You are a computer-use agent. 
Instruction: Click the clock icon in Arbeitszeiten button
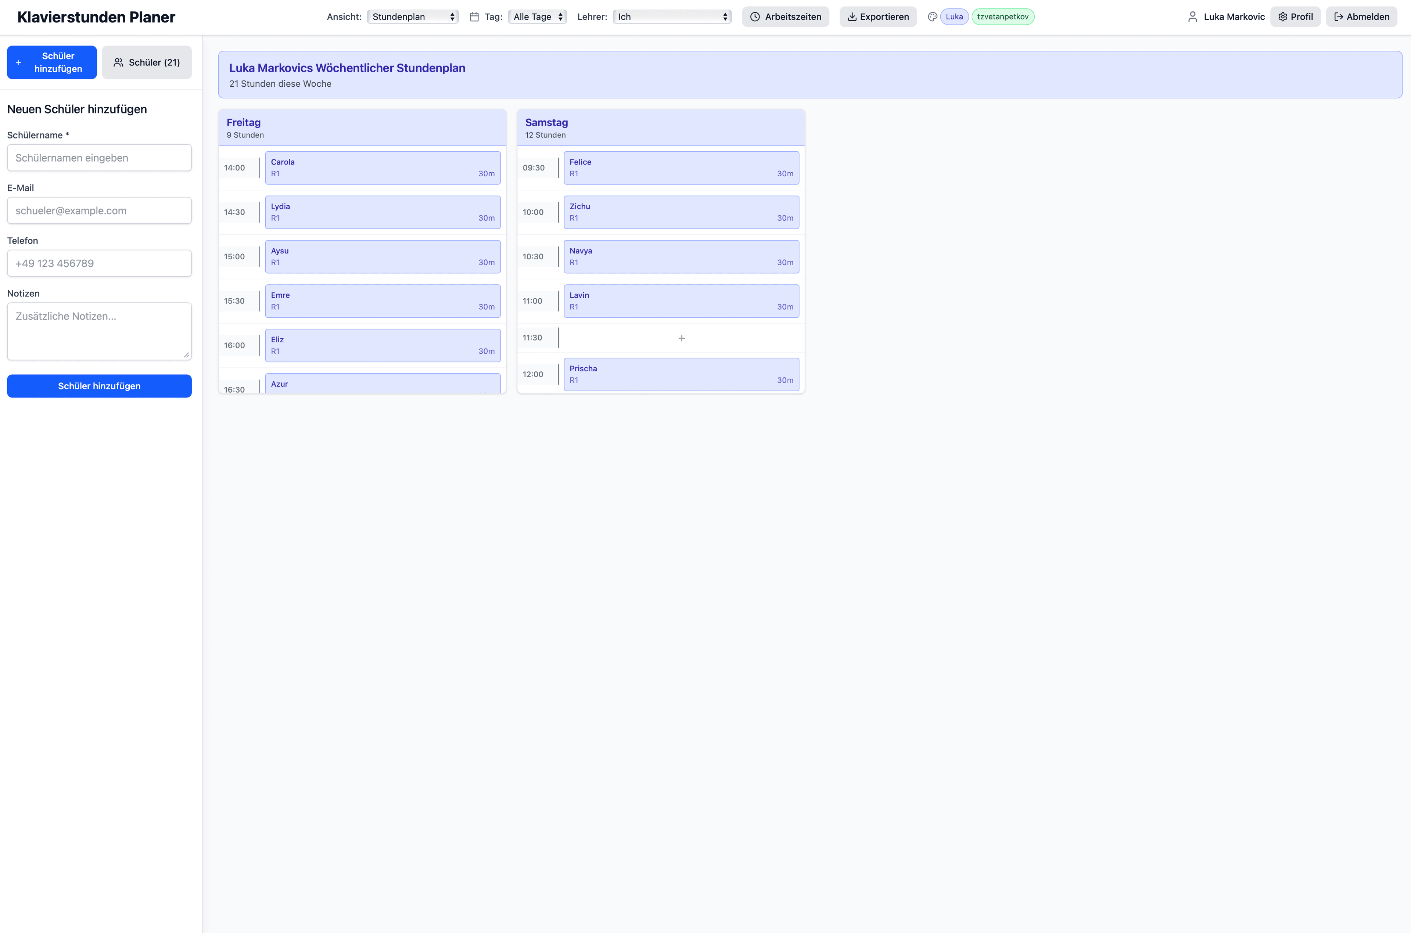(755, 17)
